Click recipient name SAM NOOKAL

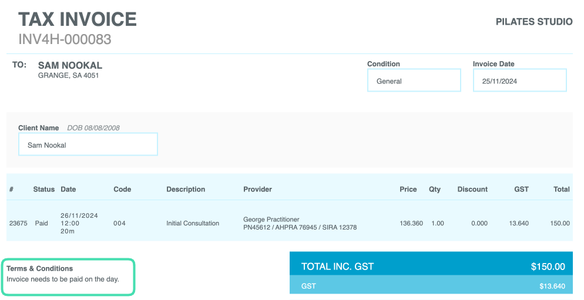70,66
